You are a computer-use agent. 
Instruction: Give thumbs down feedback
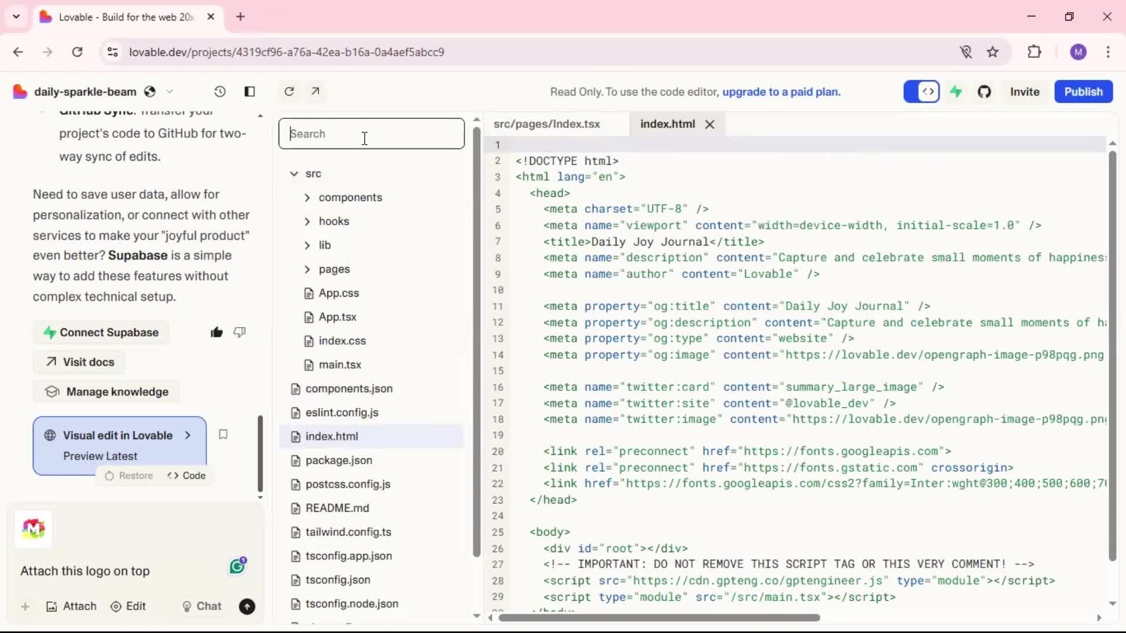click(x=240, y=332)
